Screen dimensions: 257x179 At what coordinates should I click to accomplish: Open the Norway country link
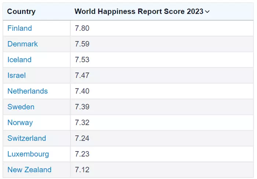click(x=20, y=123)
